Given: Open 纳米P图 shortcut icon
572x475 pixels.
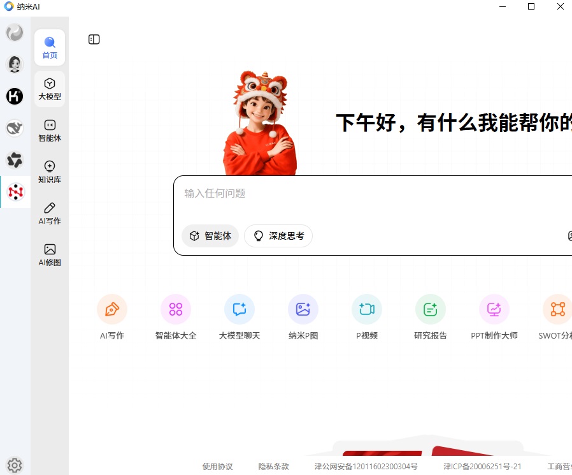Looking at the screenshot, I should click(303, 309).
